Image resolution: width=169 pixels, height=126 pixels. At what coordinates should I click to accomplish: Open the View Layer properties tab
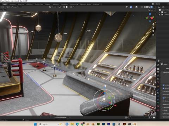pyautogui.click(x=158, y=76)
